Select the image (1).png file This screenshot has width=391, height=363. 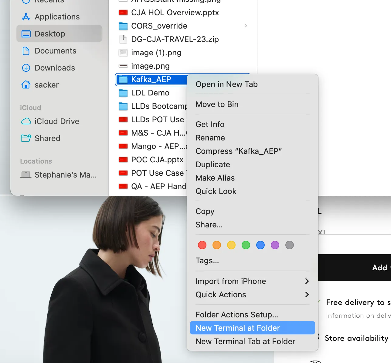156,53
